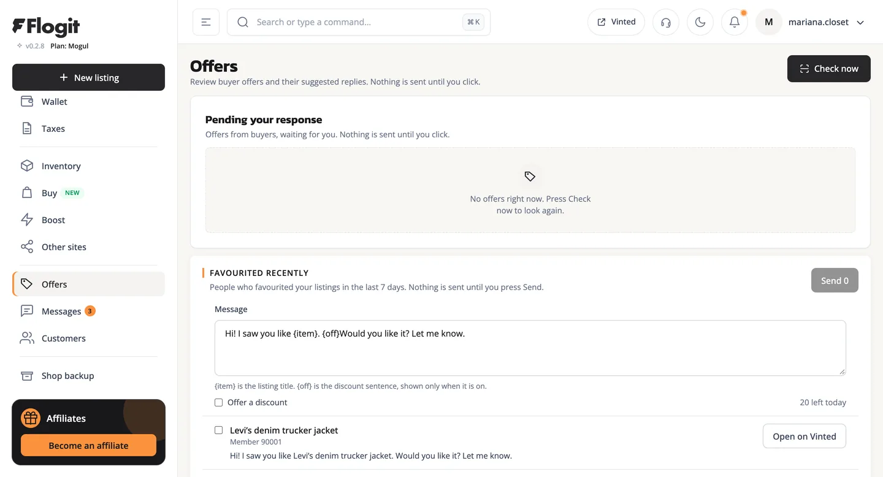This screenshot has height=477, width=883.
Task: Click the Affiliates gift icon
Action: (x=31, y=418)
